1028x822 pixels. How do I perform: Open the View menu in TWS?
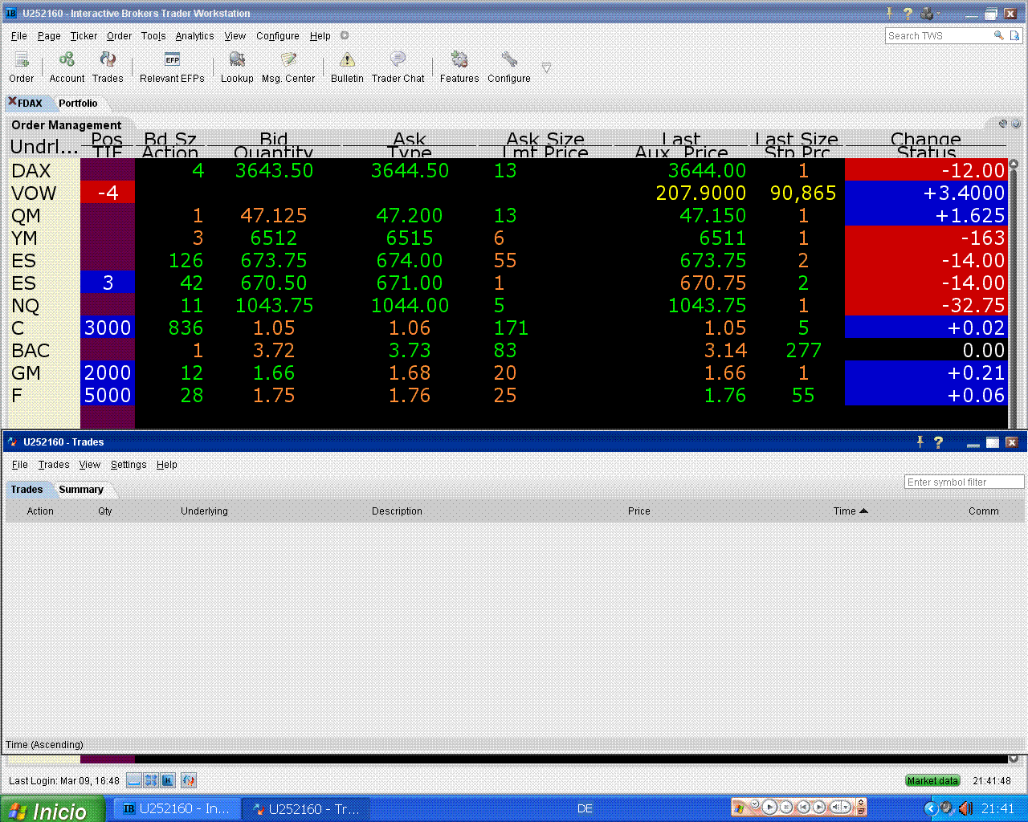pos(235,36)
